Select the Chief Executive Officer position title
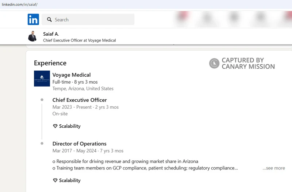Image resolution: width=292 pixels, height=192 pixels. 80,100
